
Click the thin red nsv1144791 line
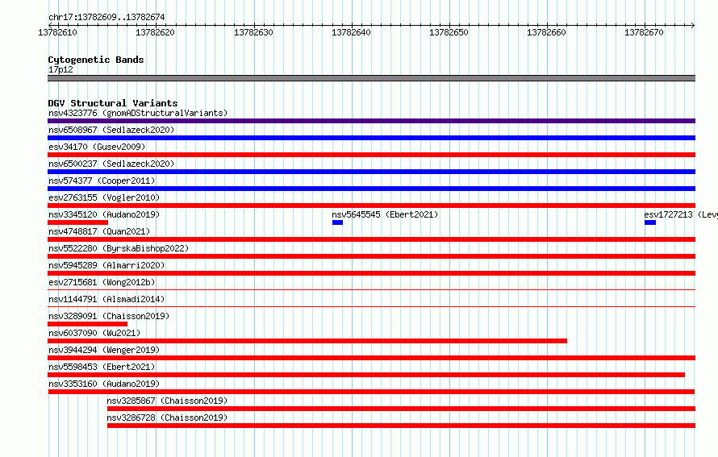(371, 306)
